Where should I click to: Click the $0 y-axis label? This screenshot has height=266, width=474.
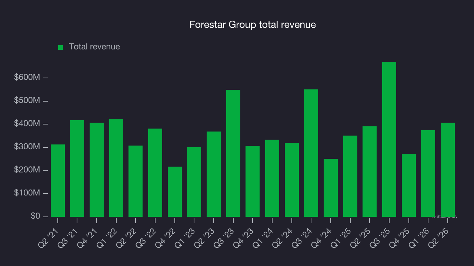35,216
